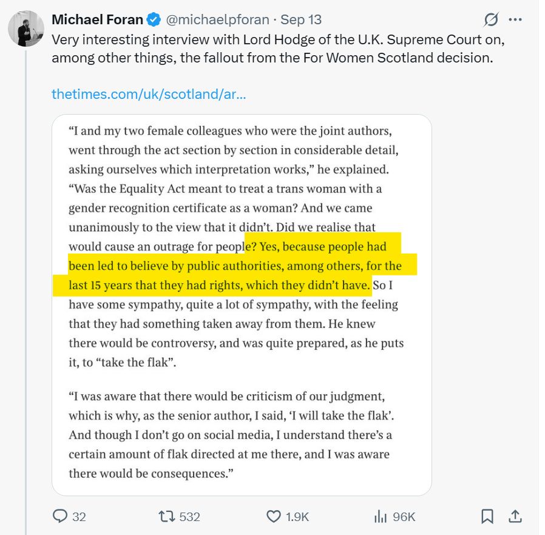This screenshot has height=535, width=545.
Task: Click the 1.9K likes count
Action: click(297, 516)
